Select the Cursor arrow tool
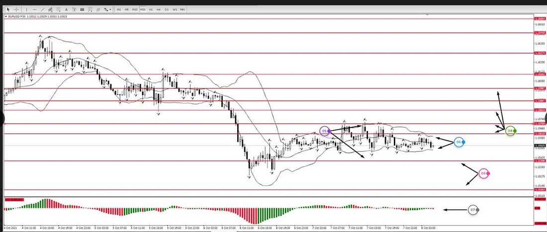Screen dimensions: 547x232 (x=8, y=9)
